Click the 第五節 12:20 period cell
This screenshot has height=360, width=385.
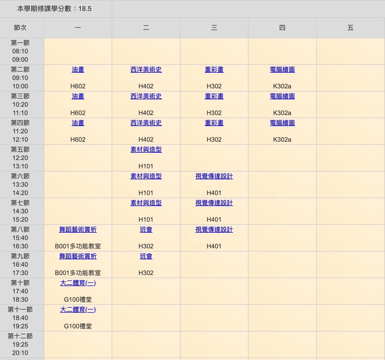(x=22, y=158)
